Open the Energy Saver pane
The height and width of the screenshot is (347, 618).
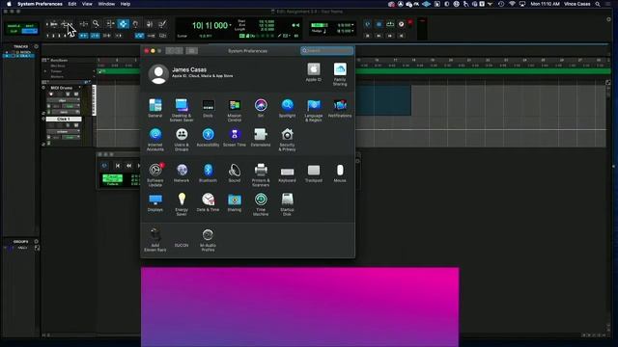pyautogui.click(x=182, y=204)
